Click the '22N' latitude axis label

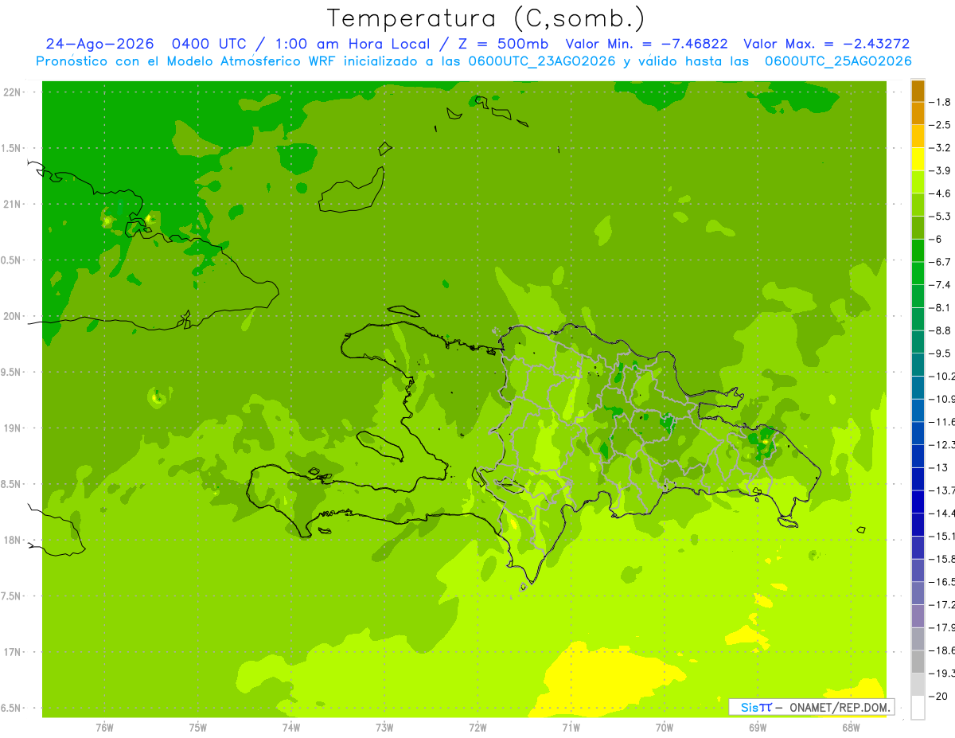tap(13, 92)
